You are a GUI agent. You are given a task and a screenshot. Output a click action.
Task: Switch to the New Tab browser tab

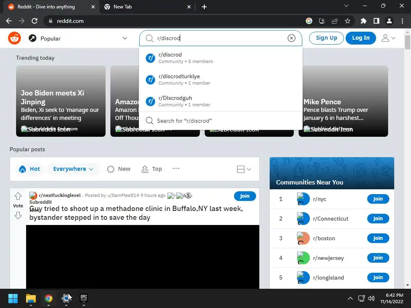pyautogui.click(x=147, y=7)
